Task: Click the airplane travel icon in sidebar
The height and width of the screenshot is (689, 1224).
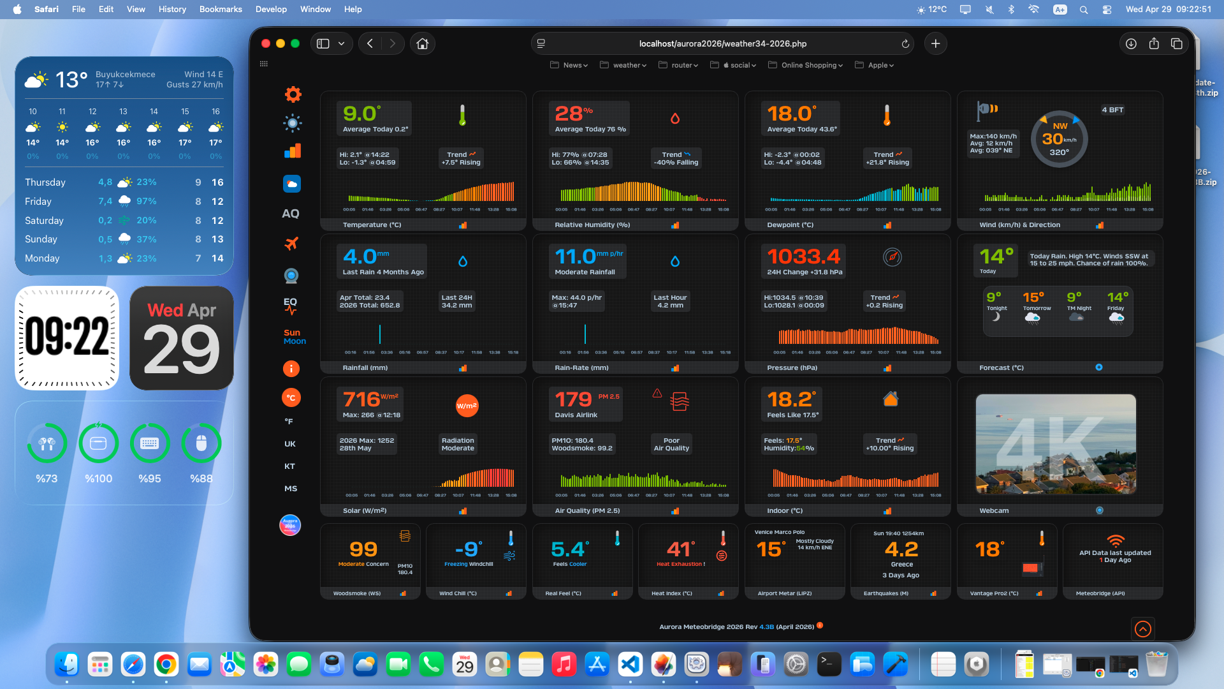Action: pyautogui.click(x=291, y=244)
